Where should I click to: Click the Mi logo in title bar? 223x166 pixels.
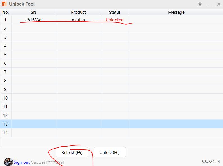pyautogui.click(x=4, y=4)
